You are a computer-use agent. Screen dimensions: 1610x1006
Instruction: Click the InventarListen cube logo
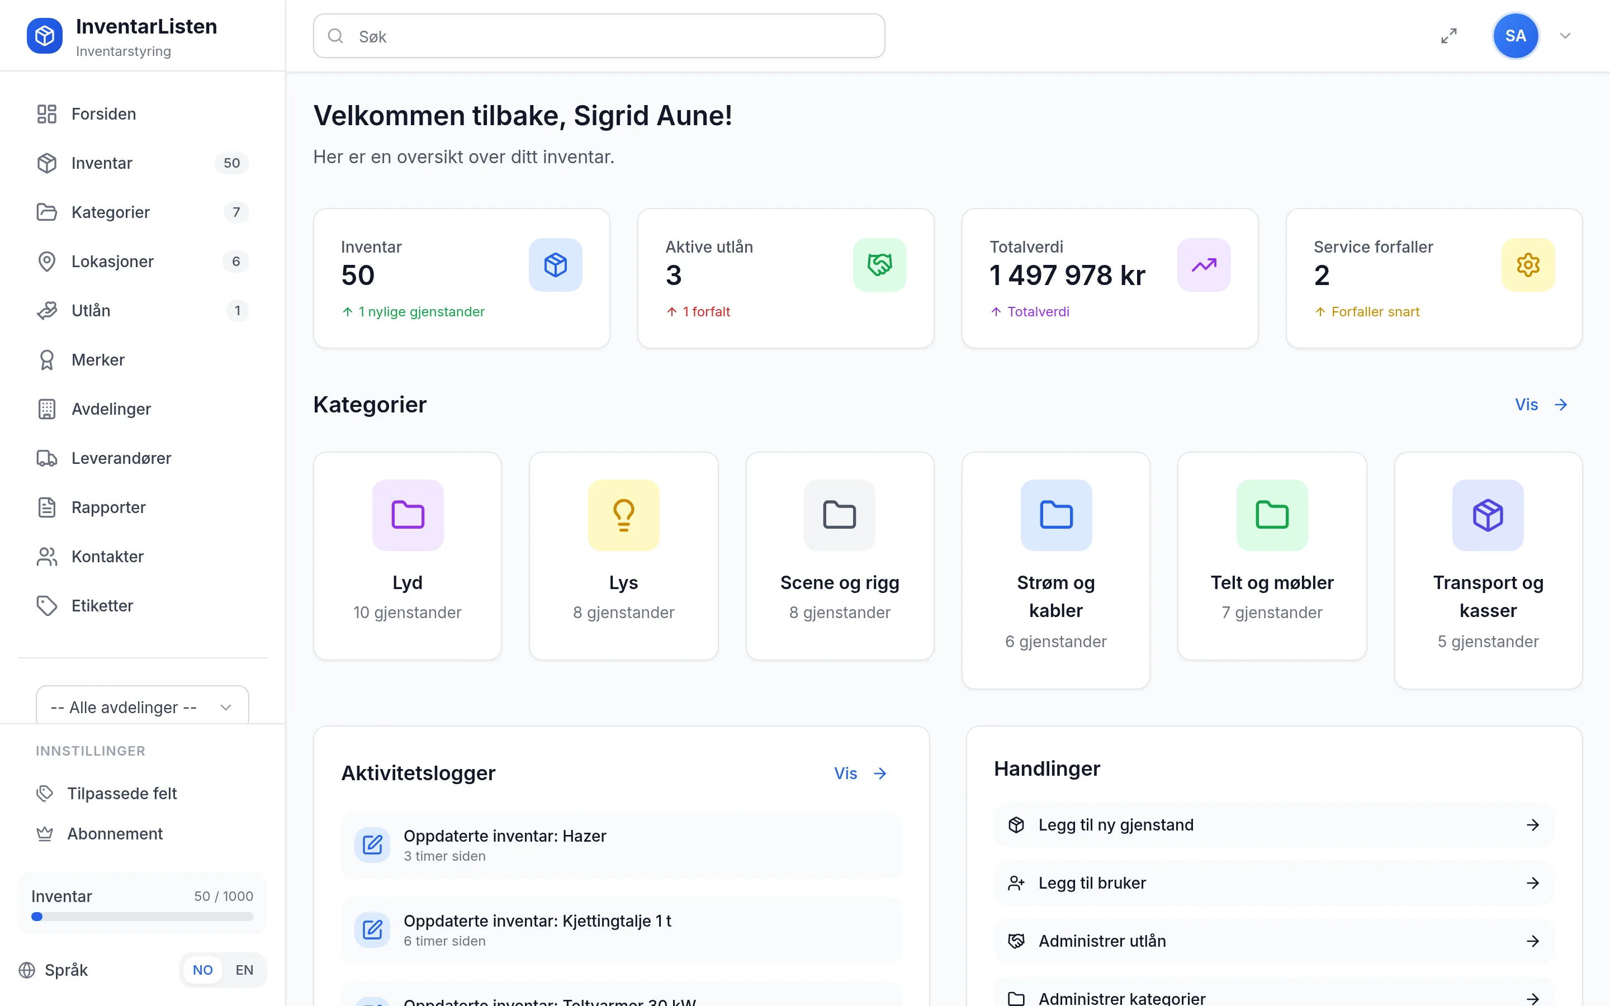point(45,36)
